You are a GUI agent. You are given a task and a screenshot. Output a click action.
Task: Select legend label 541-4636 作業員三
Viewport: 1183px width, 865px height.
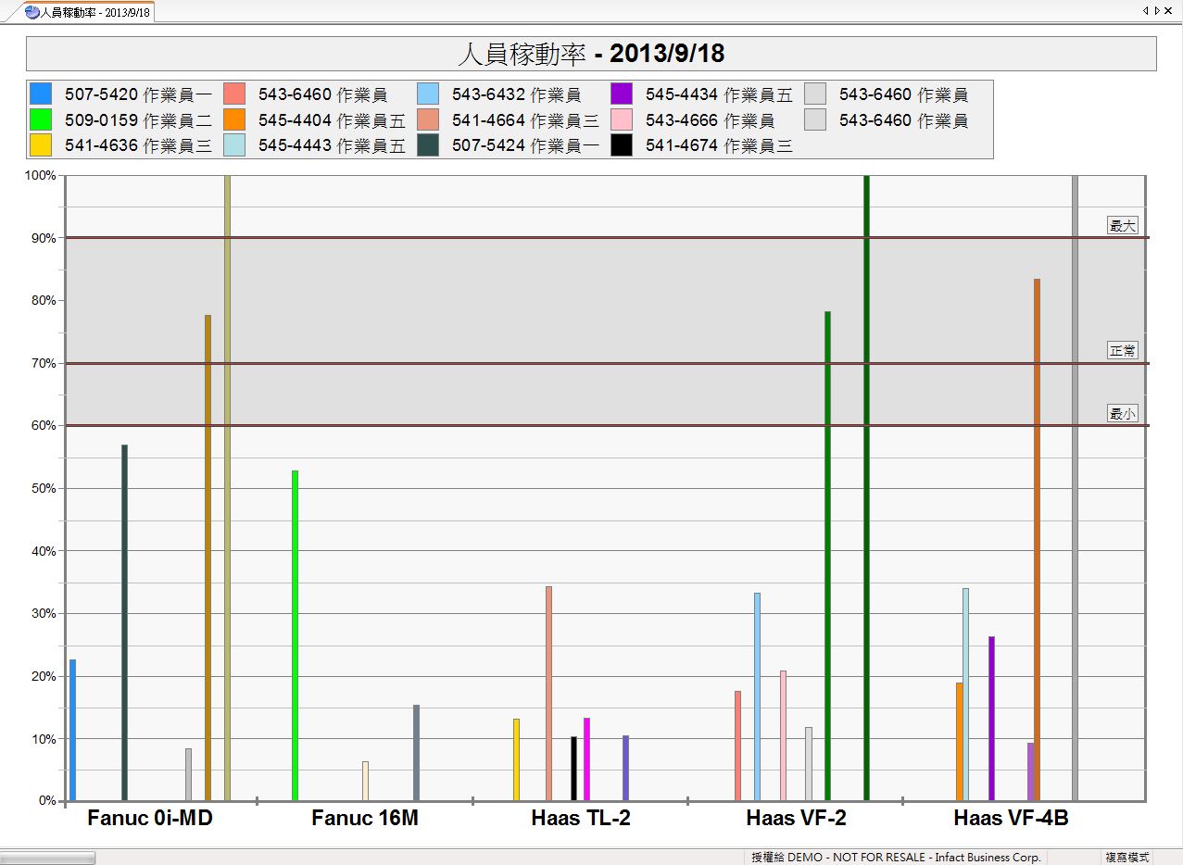click(x=138, y=146)
